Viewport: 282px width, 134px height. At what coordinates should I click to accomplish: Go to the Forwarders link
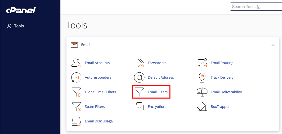tap(157, 63)
